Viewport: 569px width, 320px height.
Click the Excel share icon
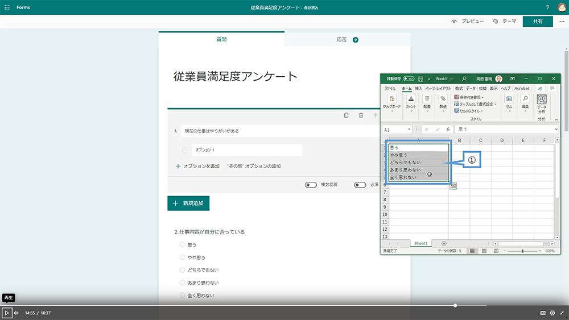tap(540, 89)
